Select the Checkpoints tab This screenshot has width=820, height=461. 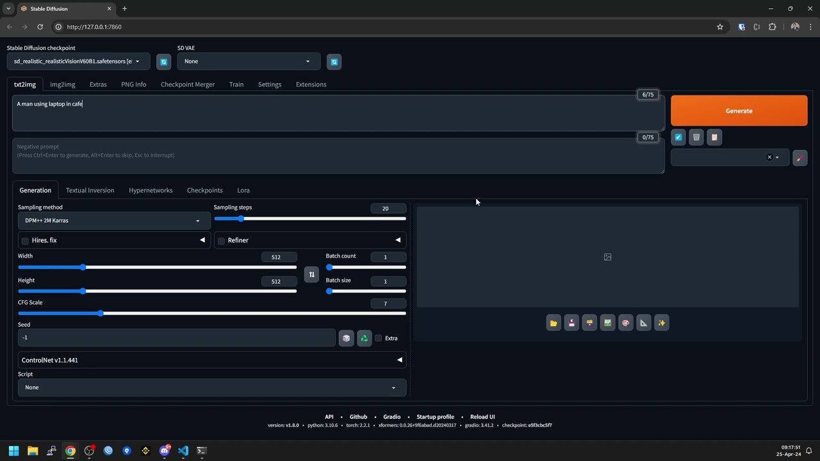click(205, 190)
